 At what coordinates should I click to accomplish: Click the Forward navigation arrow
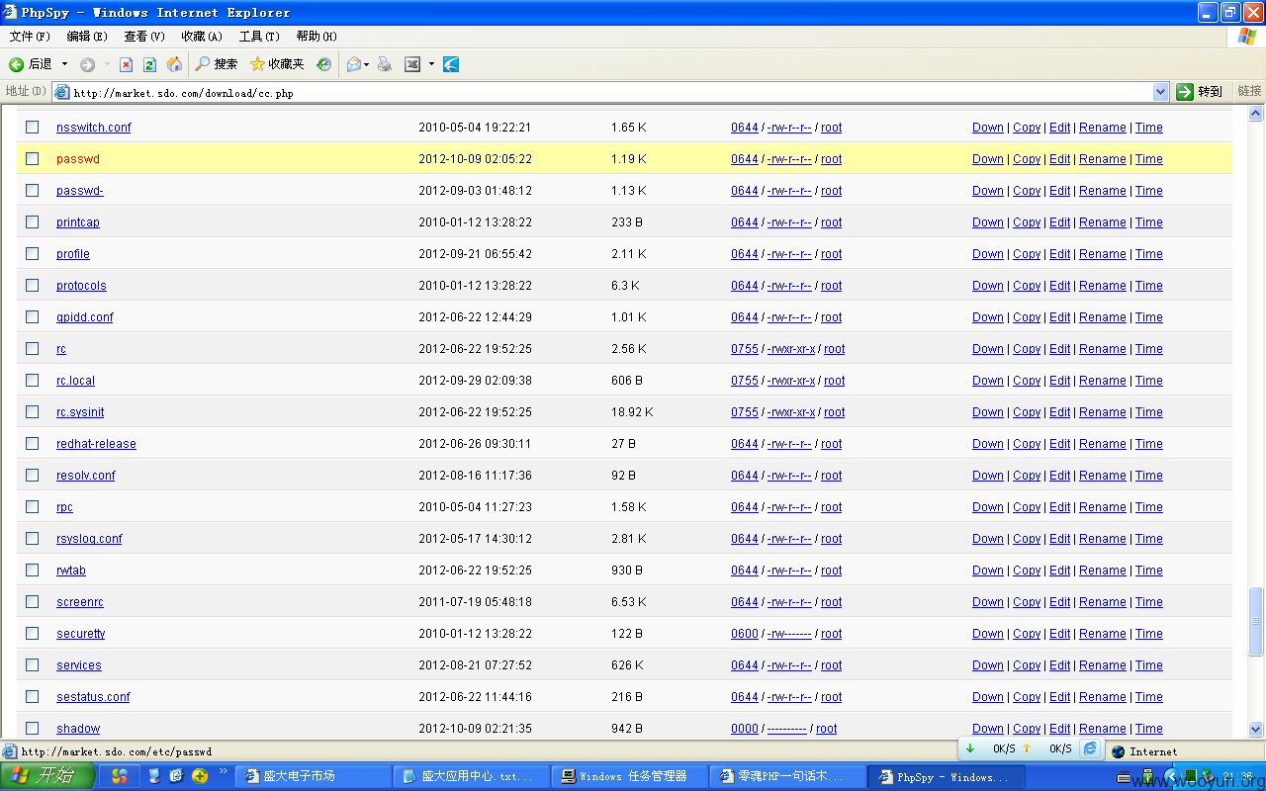87,64
